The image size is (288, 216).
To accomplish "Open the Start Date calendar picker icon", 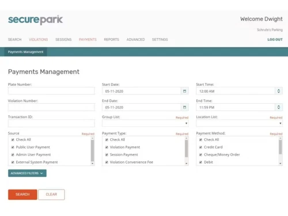I will tap(184, 91).
